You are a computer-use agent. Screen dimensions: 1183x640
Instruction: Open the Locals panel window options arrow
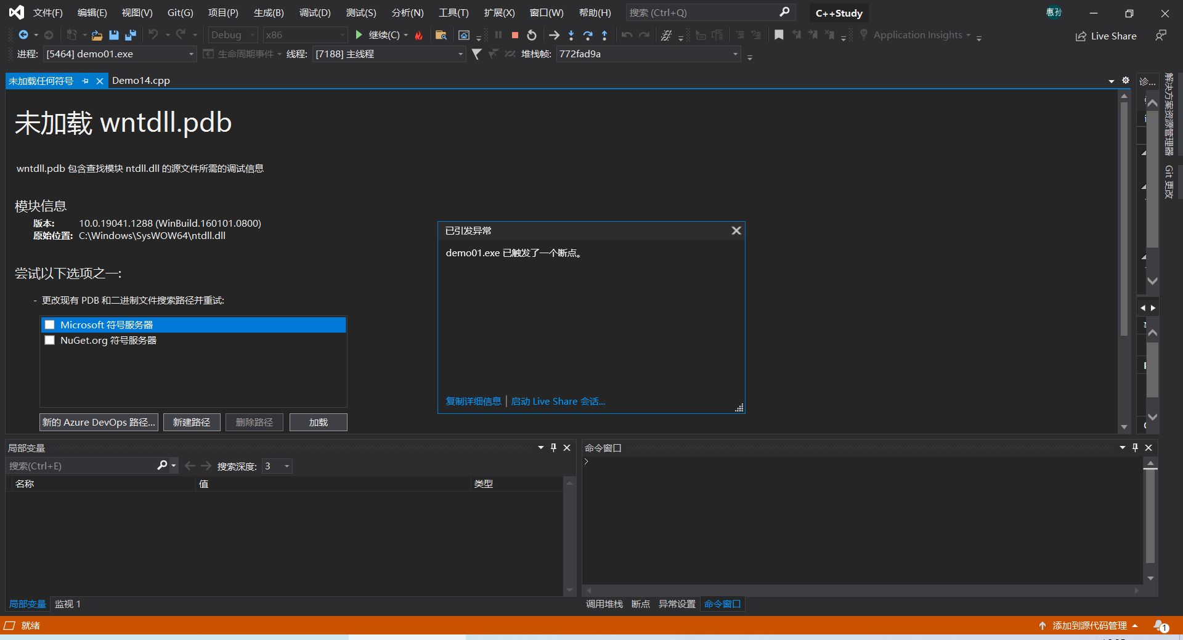tap(540, 448)
